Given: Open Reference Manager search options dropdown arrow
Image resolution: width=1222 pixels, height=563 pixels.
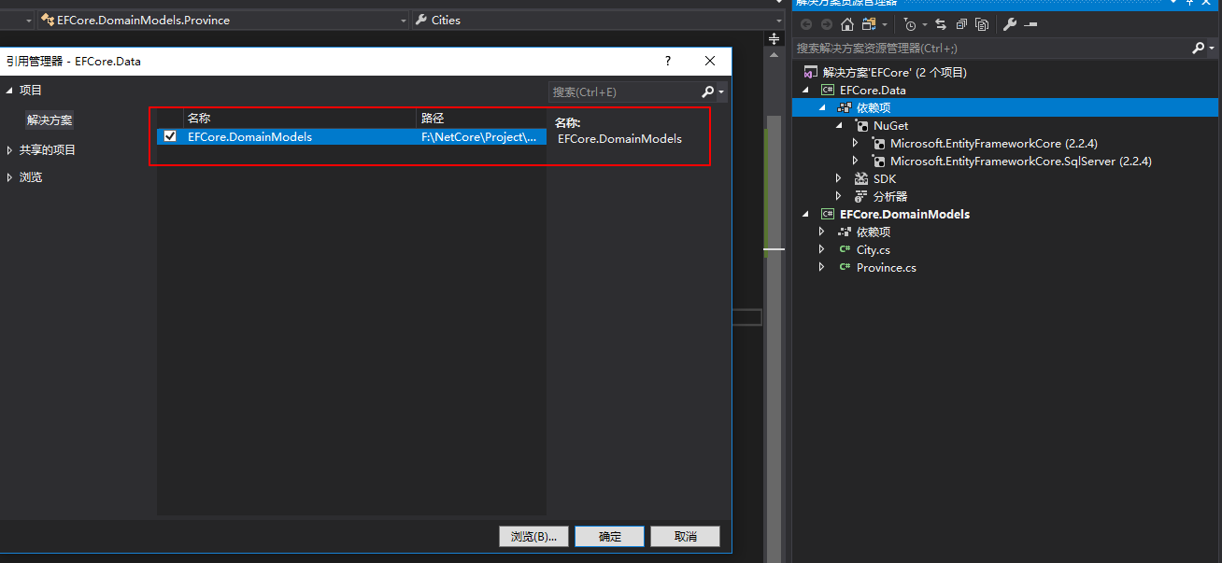Looking at the screenshot, I should pos(721,91).
